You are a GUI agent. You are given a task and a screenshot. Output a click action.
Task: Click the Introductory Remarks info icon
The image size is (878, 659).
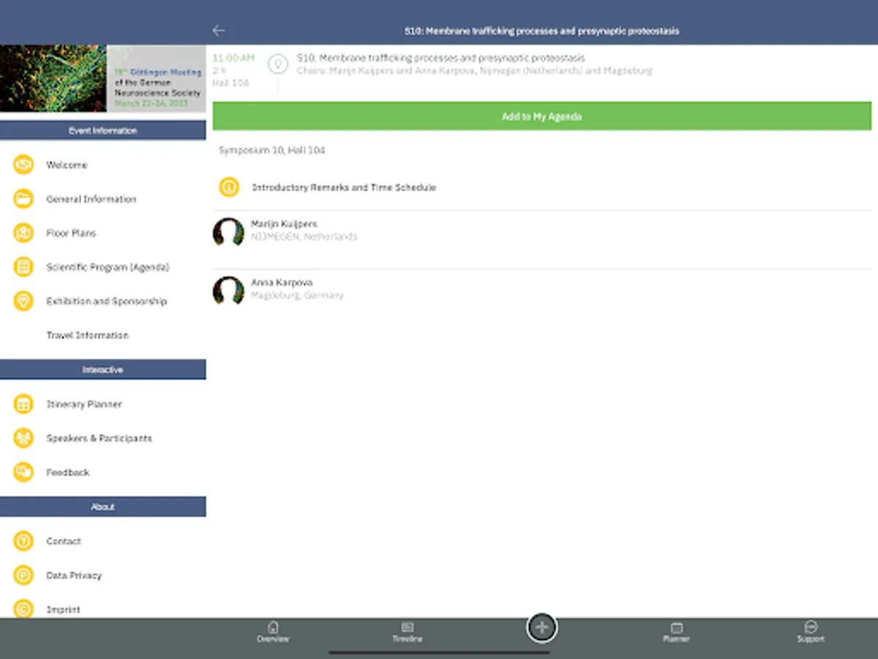click(229, 187)
